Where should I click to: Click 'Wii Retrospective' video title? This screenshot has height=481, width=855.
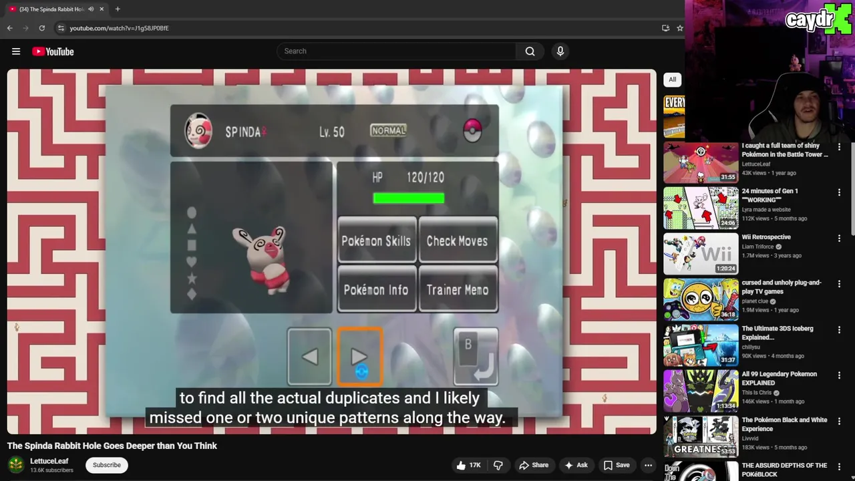pyautogui.click(x=766, y=237)
